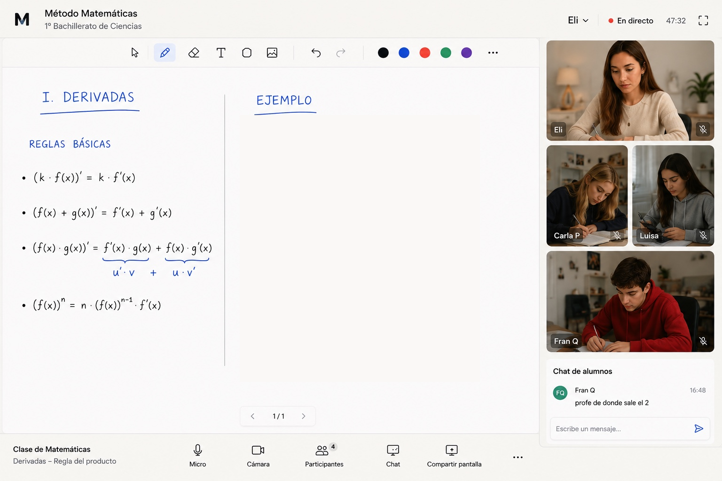Toggle the Micro microphone
The width and height of the screenshot is (722, 481).
pyautogui.click(x=198, y=456)
